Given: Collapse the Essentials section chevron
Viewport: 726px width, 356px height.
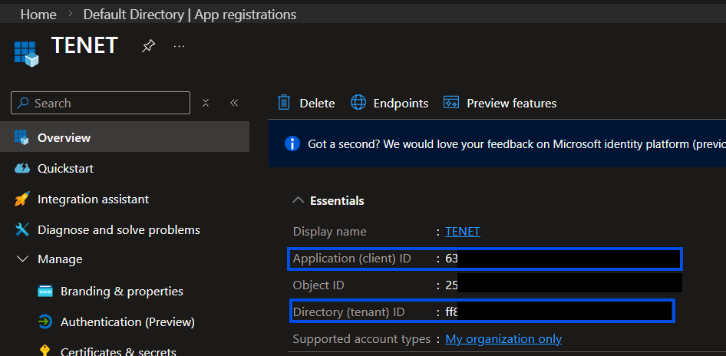Looking at the screenshot, I should (299, 200).
